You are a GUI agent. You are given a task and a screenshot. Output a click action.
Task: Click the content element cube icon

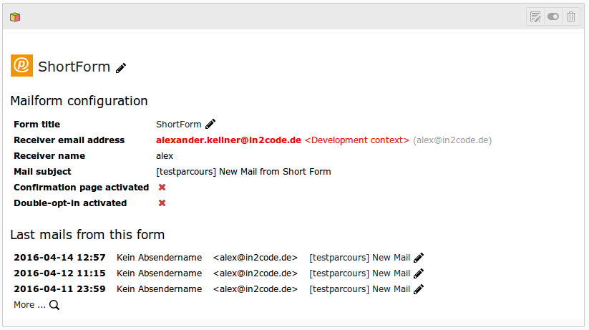(15, 16)
